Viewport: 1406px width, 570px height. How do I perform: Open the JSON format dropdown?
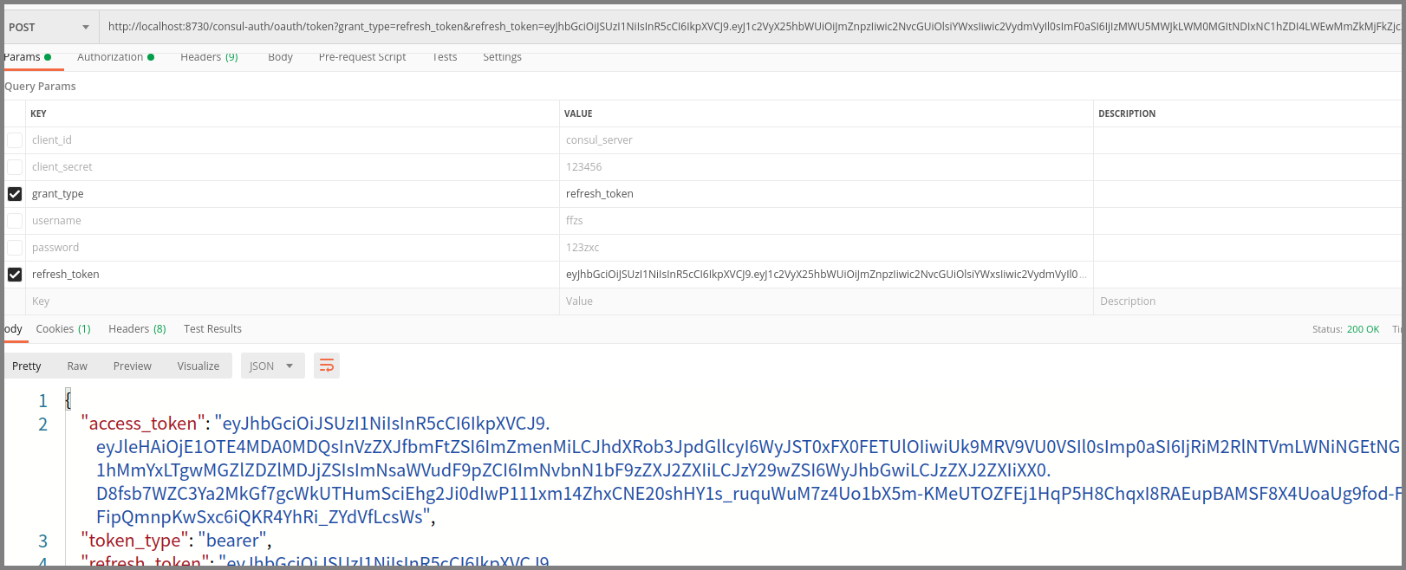click(x=272, y=366)
